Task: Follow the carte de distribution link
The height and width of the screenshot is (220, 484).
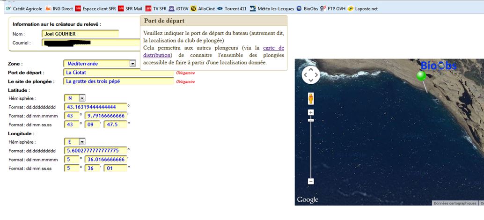Action: (213, 51)
